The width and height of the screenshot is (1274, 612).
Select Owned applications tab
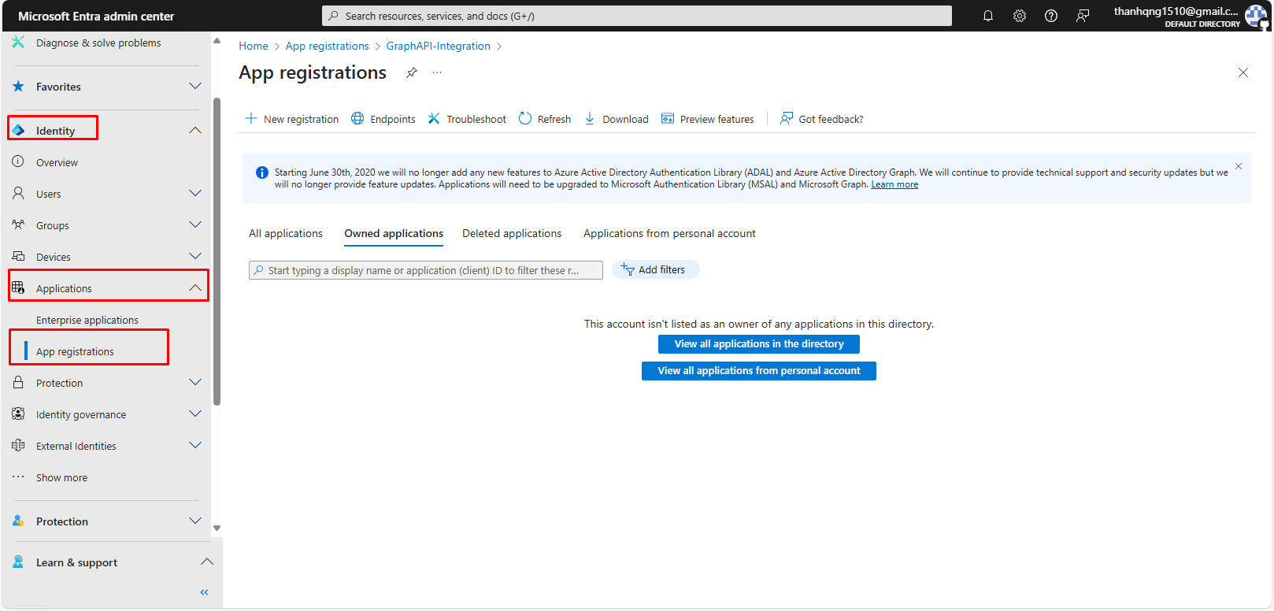(394, 233)
